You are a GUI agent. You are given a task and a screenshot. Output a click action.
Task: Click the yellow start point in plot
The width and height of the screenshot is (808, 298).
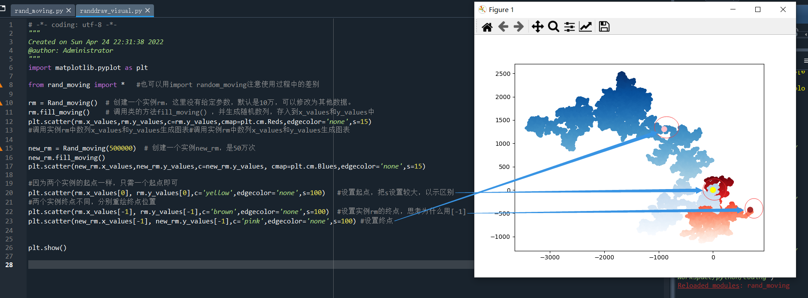pyautogui.click(x=713, y=190)
